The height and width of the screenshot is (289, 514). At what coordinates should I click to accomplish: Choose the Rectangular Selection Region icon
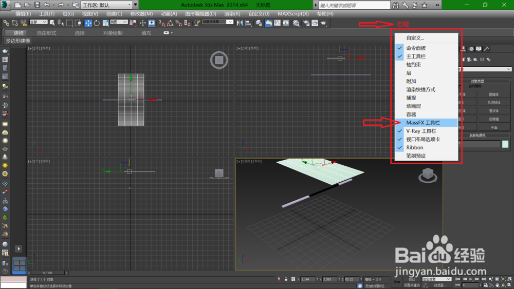pos(69,23)
